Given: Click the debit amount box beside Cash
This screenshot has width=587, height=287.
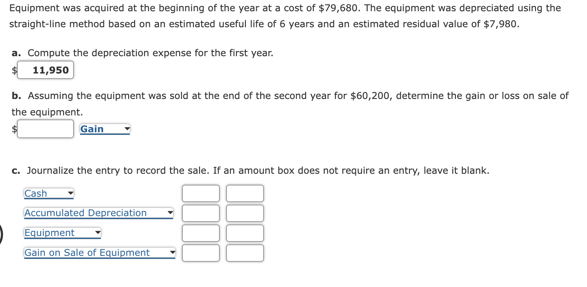Looking at the screenshot, I should [200, 193].
